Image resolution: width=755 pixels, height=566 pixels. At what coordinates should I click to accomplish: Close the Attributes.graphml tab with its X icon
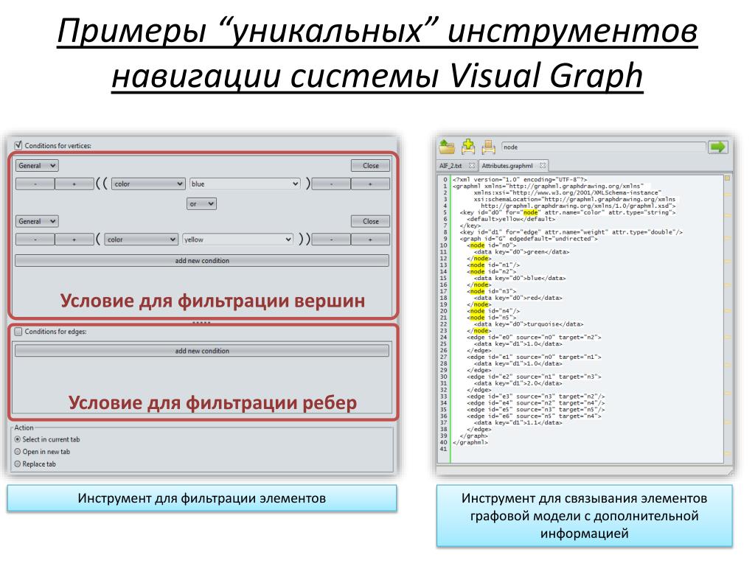point(543,166)
